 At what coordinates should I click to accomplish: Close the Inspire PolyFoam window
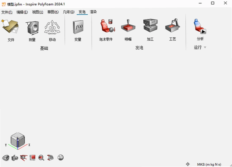point(225,3)
